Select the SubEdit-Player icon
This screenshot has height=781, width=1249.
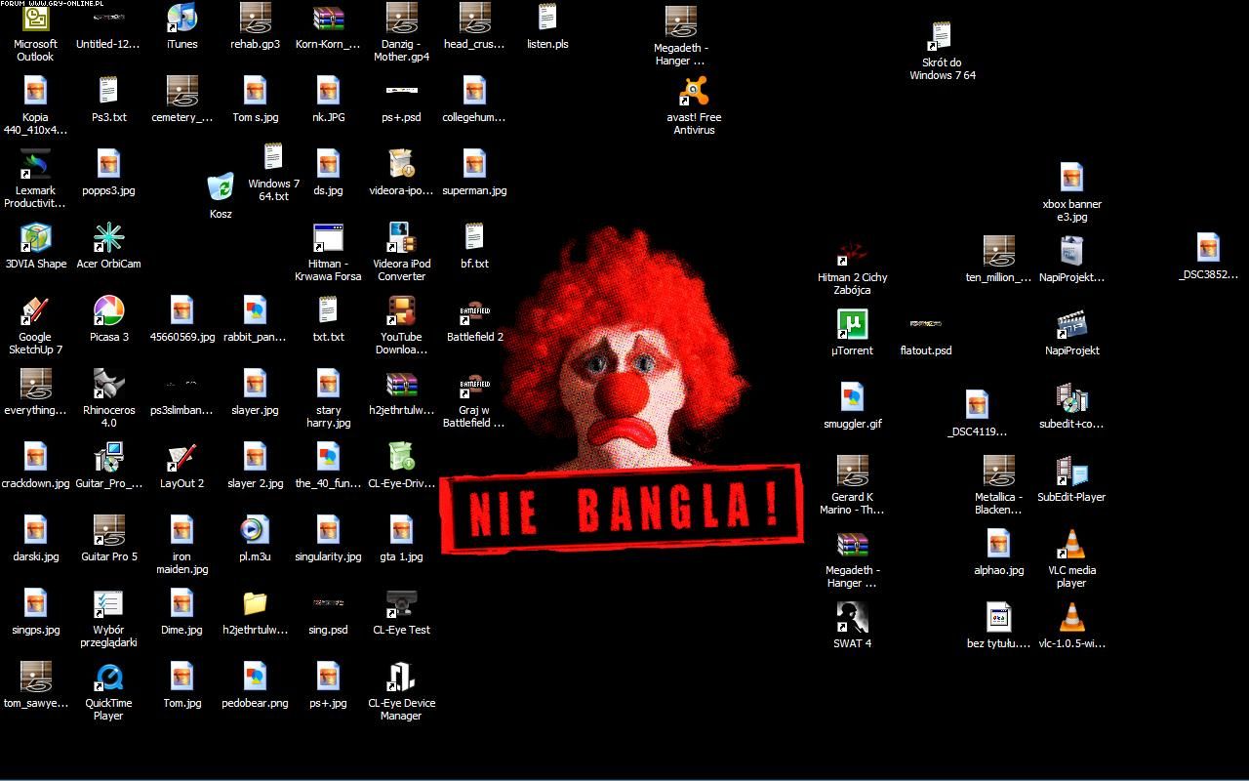coord(1071,472)
